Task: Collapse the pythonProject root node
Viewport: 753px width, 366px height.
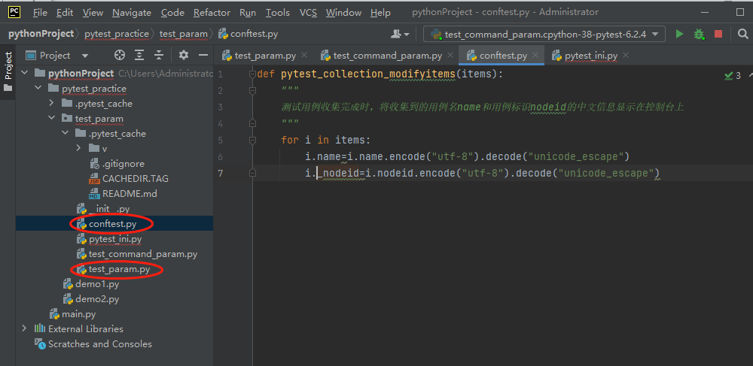Action: [x=25, y=74]
